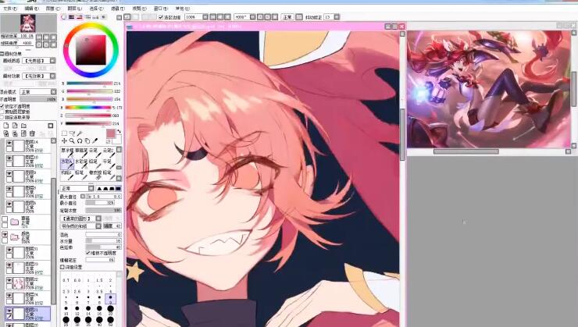Expand 详细设置 advanced settings

pos(62,267)
